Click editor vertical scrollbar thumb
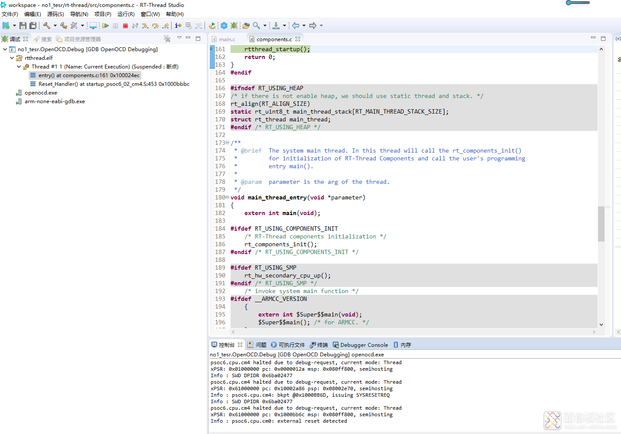The image size is (621, 434). tap(601, 224)
